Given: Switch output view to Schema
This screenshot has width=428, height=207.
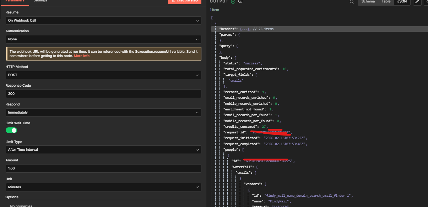Looking at the screenshot, I should (x=368, y=2).
